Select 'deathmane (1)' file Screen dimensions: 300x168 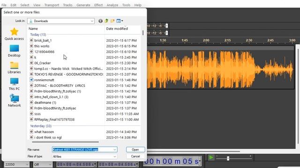[x=45, y=103]
